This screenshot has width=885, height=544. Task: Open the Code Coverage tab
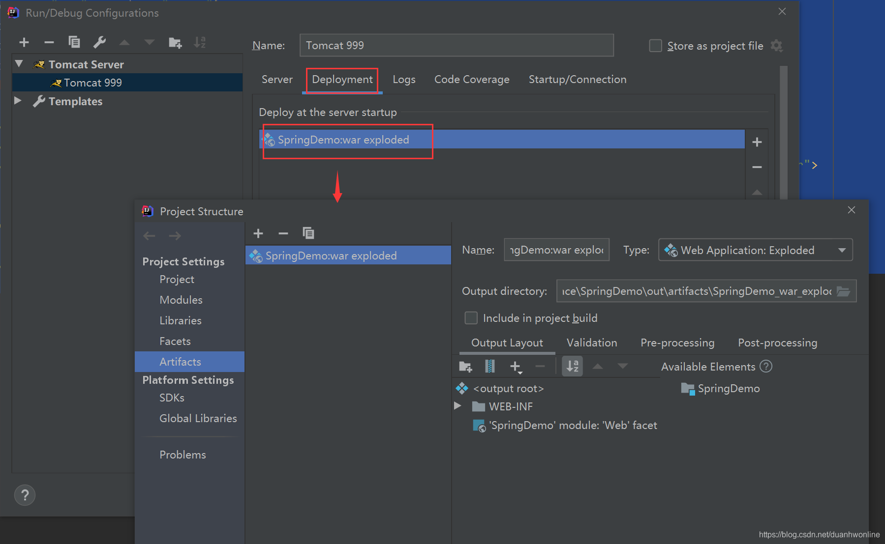pos(472,80)
